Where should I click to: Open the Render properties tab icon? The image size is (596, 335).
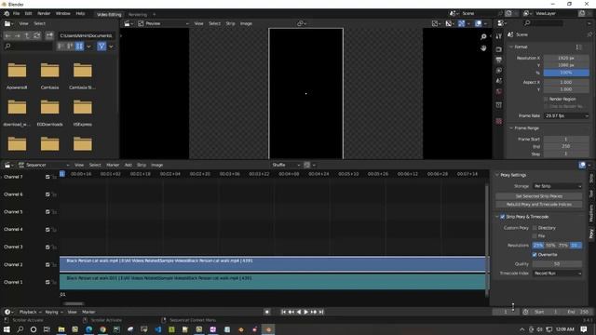tap(499, 49)
